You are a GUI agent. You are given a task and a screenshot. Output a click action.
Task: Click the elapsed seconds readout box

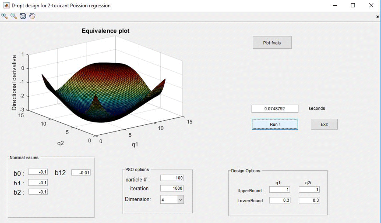(x=275, y=109)
